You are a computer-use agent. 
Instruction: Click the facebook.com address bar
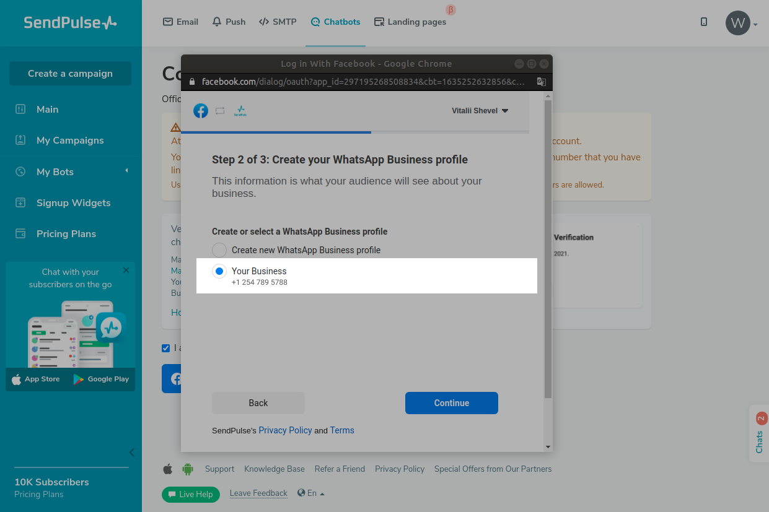coord(363,82)
